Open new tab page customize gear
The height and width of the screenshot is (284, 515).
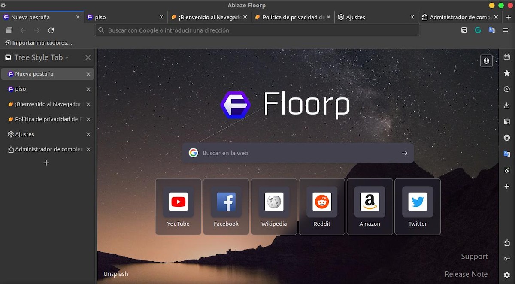[x=486, y=61]
